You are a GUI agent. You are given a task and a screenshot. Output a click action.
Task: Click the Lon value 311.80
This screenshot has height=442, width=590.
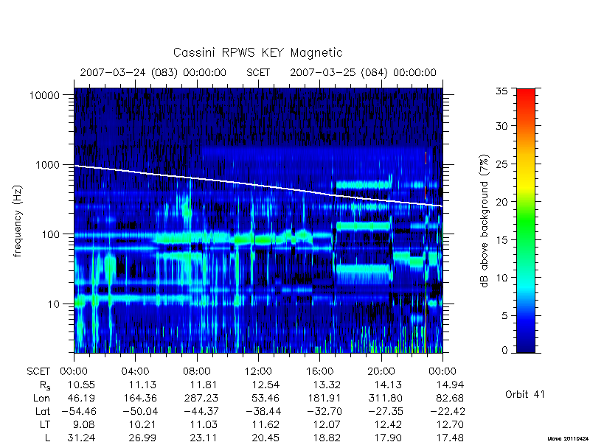click(x=385, y=398)
